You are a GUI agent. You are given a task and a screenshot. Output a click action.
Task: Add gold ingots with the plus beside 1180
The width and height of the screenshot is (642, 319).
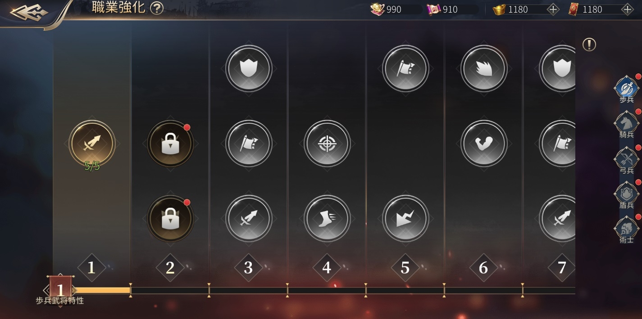tap(553, 9)
